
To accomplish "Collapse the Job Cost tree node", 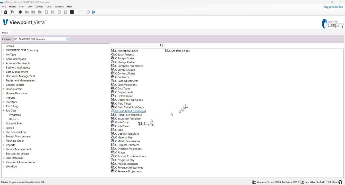I will coord(4,110).
